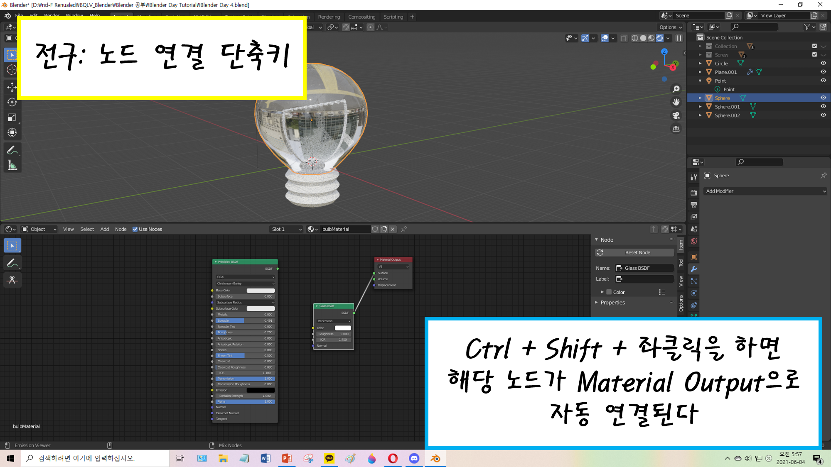Select node editor Links Cut tool

(12, 280)
